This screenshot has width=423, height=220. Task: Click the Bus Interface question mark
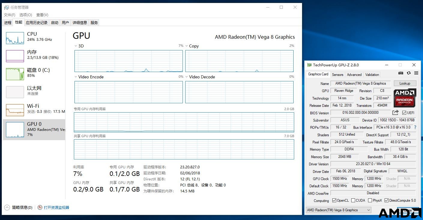415,127
